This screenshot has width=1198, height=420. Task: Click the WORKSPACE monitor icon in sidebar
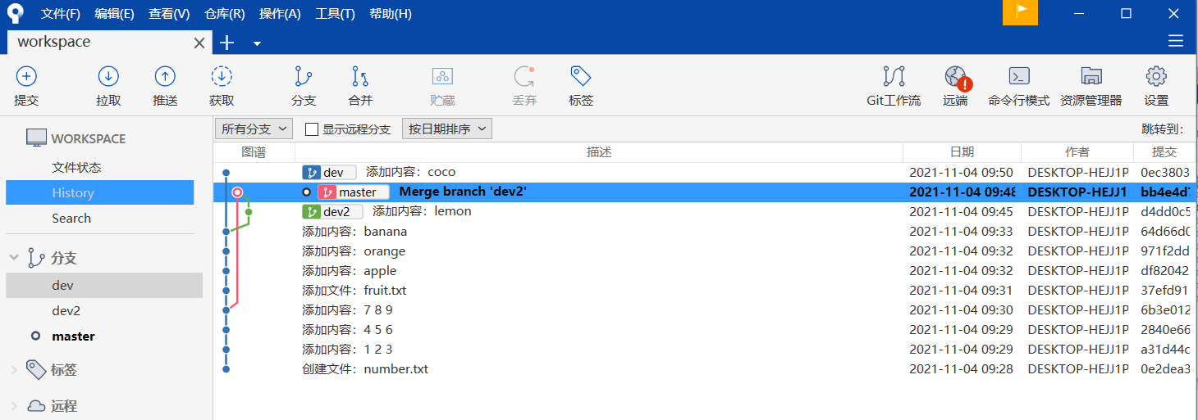pyautogui.click(x=36, y=138)
